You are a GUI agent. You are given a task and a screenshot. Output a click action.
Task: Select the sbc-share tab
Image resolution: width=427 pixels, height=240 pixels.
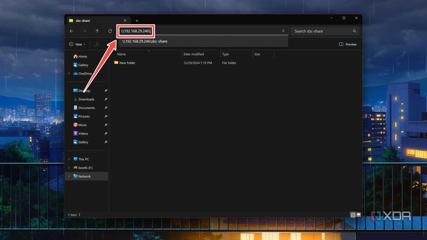click(98, 20)
